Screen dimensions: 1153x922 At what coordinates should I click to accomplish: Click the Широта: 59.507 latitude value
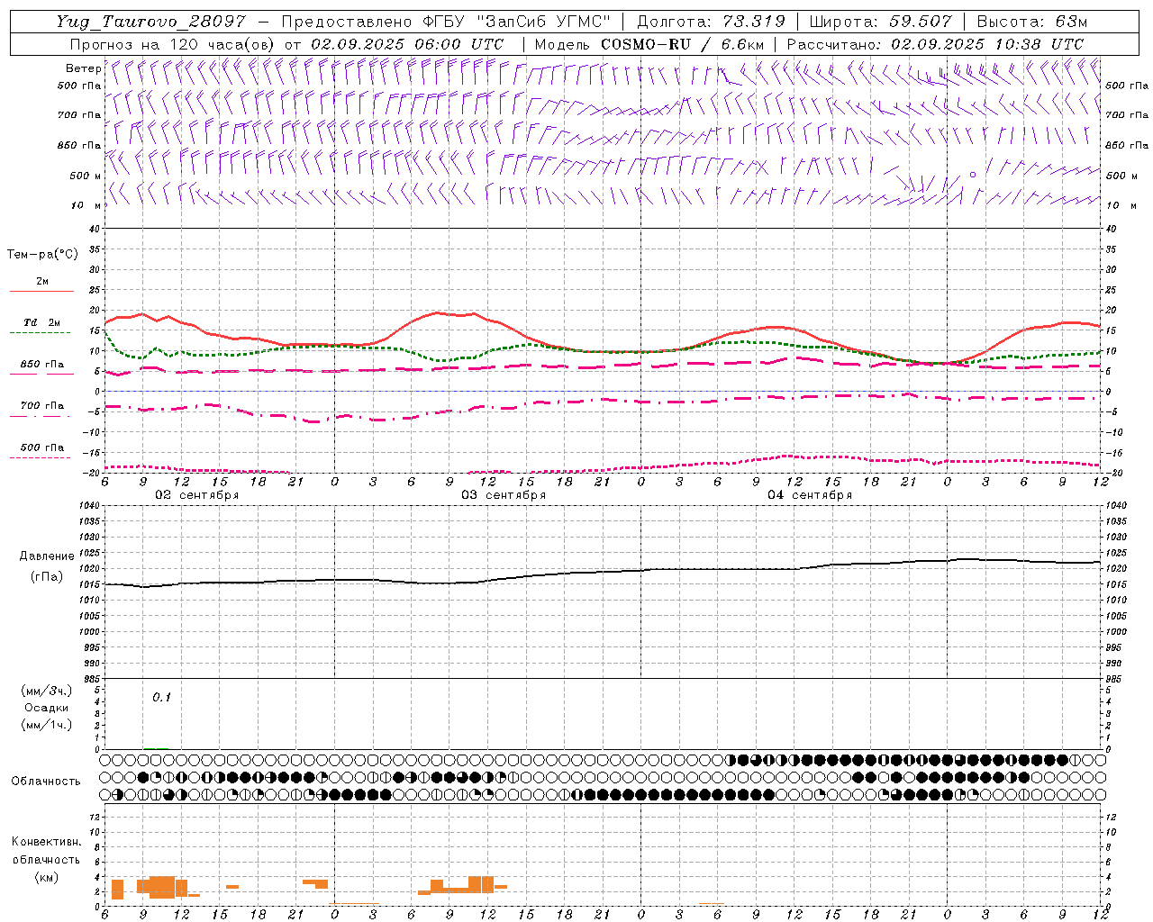[880, 22]
